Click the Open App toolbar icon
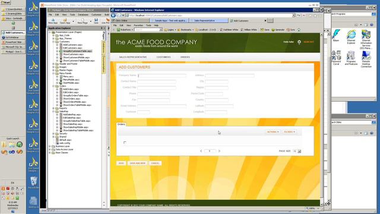This screenshot has height=214, width=380. click(x=65, y=21)
